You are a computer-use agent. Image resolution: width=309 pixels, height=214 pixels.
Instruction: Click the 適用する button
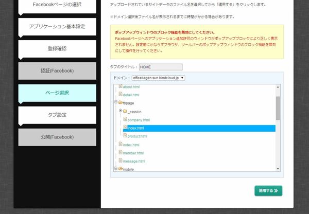click(x=268, y=191)
